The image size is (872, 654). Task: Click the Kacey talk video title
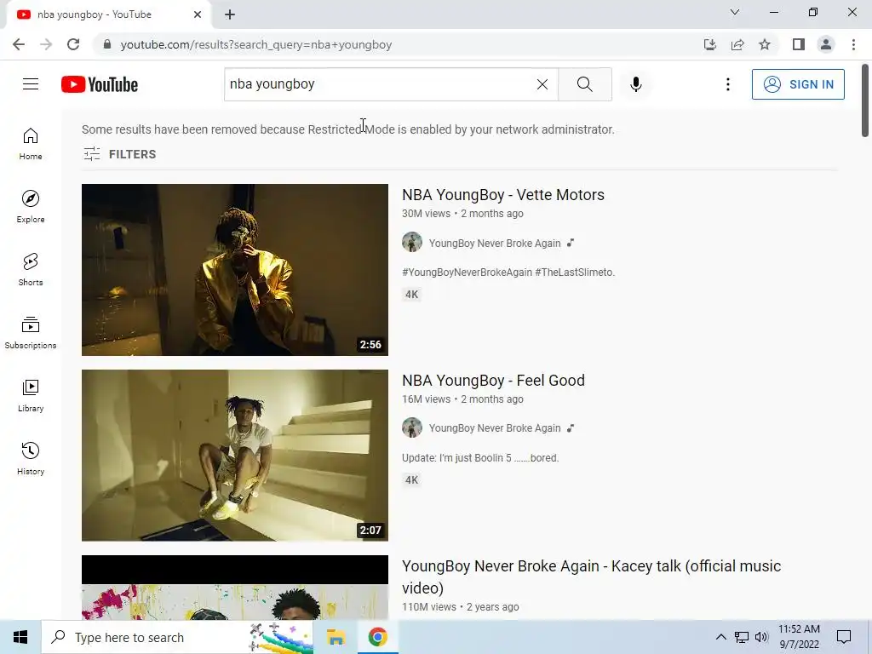click(x=591, y=577)
